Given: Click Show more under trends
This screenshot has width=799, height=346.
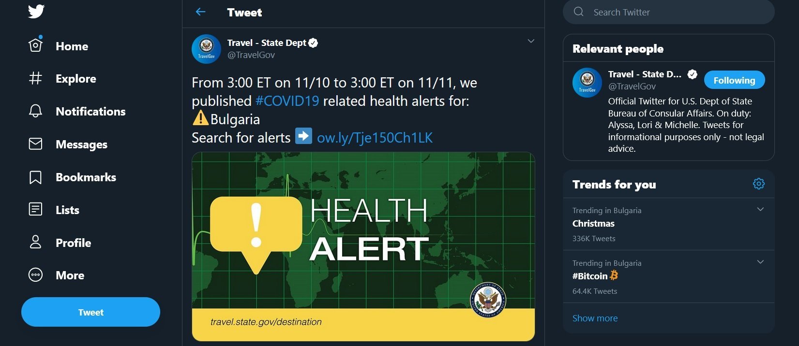Looking at the screenshot, I should [595, 318].
